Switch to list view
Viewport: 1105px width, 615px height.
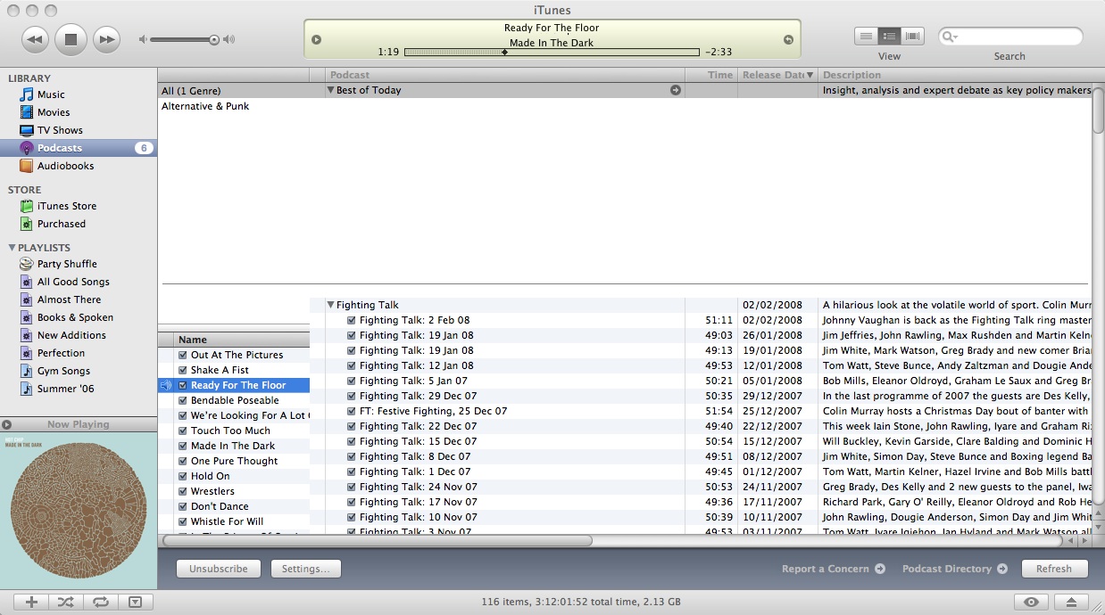pos(866,37)
